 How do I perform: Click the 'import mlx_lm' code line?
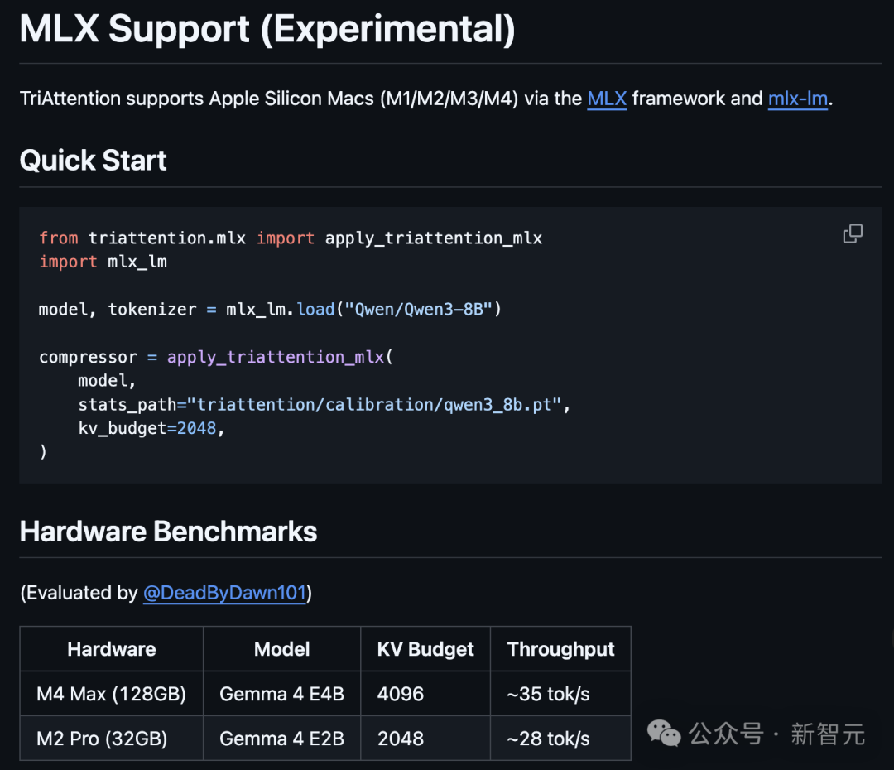tap(103, 262)
